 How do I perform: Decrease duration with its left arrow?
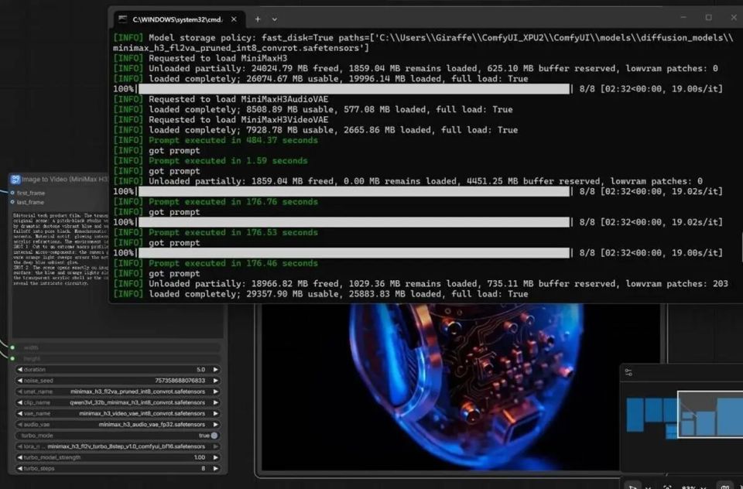pos(20,370)
